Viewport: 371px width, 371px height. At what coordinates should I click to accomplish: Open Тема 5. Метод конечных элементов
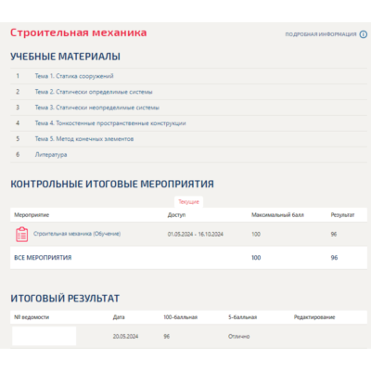click(x=84, y=139)
